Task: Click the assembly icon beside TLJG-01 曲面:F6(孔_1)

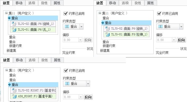Action: [x=14, y=30]
